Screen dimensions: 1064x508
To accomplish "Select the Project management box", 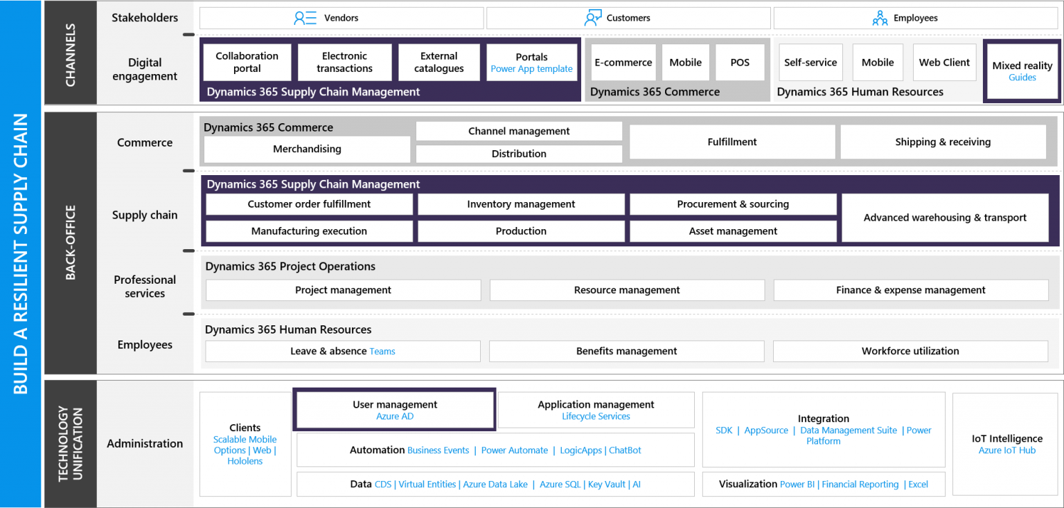I will coord(343,290).
